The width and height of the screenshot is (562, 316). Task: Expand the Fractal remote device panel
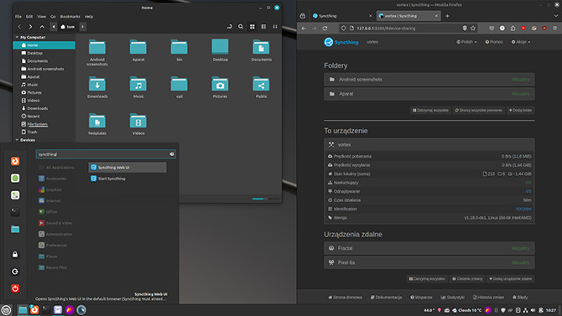point(429,248)
